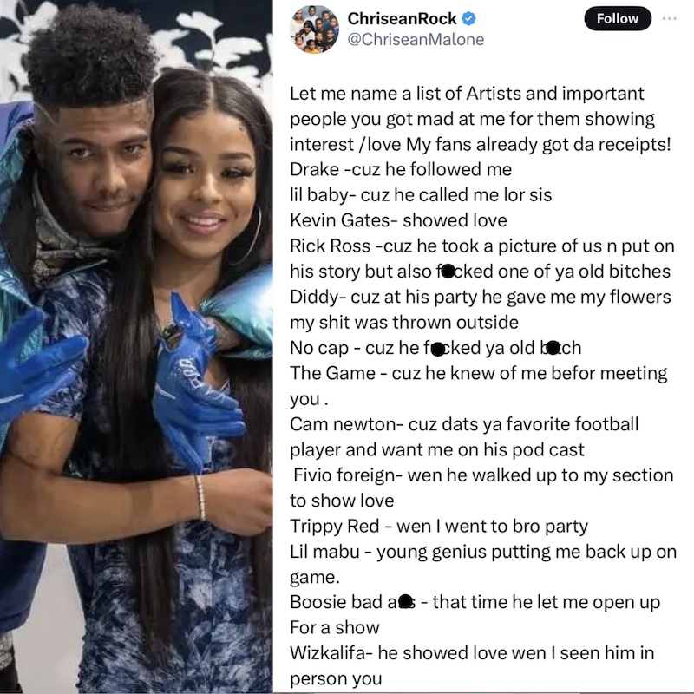Open the three-dot more options menu
This screenshot has width=694, height=694.
click(x=669, y=18)
